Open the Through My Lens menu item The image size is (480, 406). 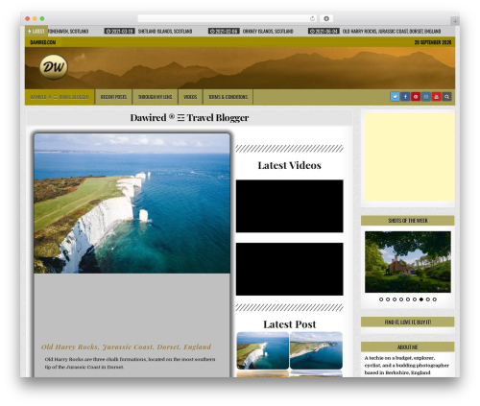pyautogui.click(x=155, y=97)
